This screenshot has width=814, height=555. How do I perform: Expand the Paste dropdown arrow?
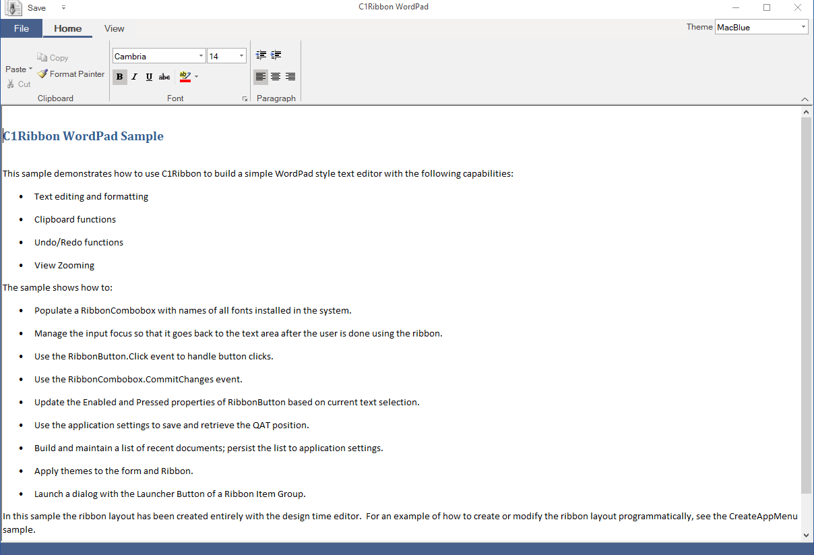[30, 69]
